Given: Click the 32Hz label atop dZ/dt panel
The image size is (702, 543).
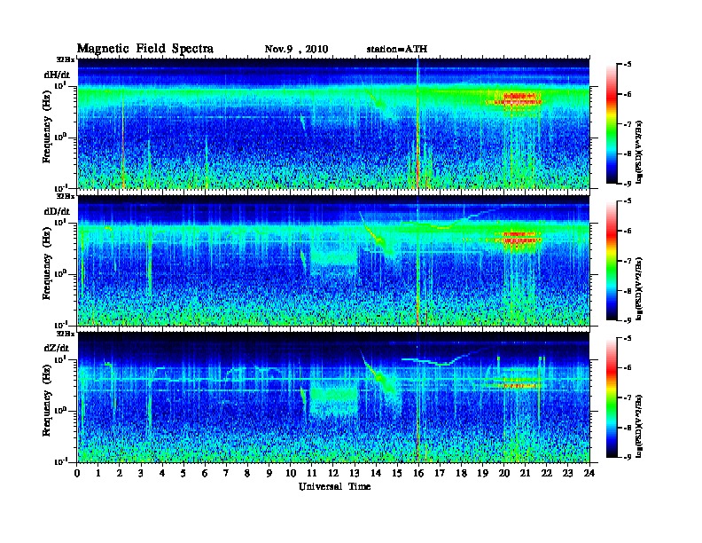Looking at the screenshot, I should (x=66, y=334).
